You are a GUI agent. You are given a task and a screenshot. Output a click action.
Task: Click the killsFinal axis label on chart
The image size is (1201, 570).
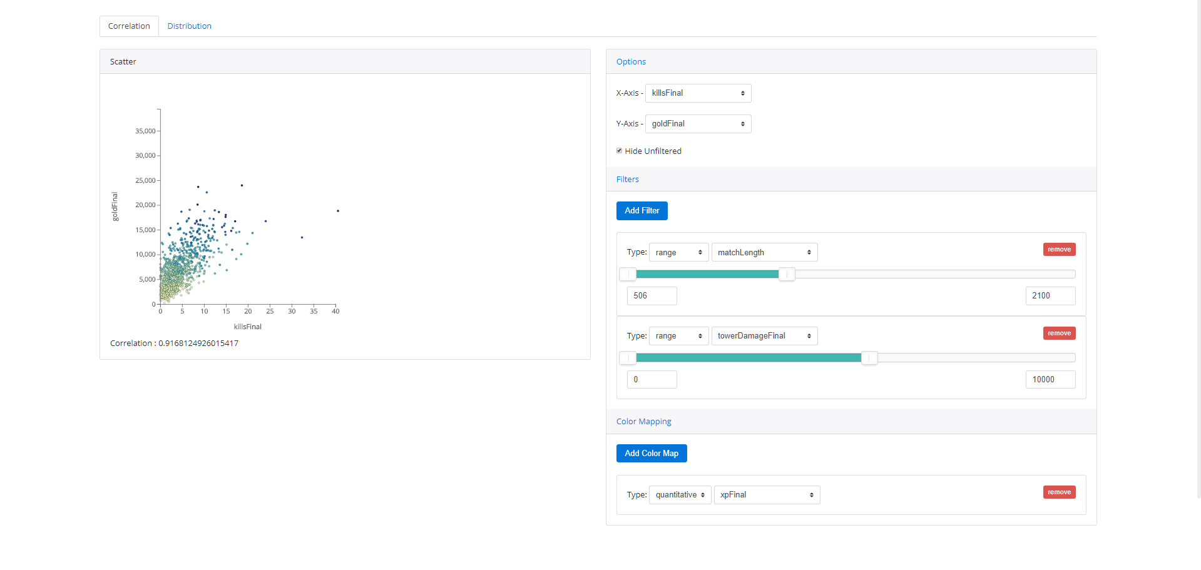248,327
